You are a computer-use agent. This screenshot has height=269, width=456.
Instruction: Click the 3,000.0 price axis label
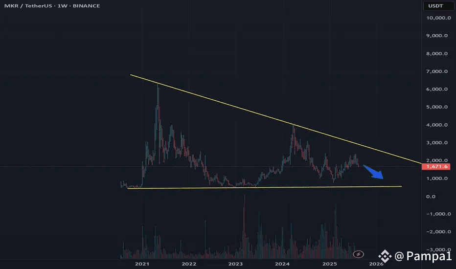point(437,143)
